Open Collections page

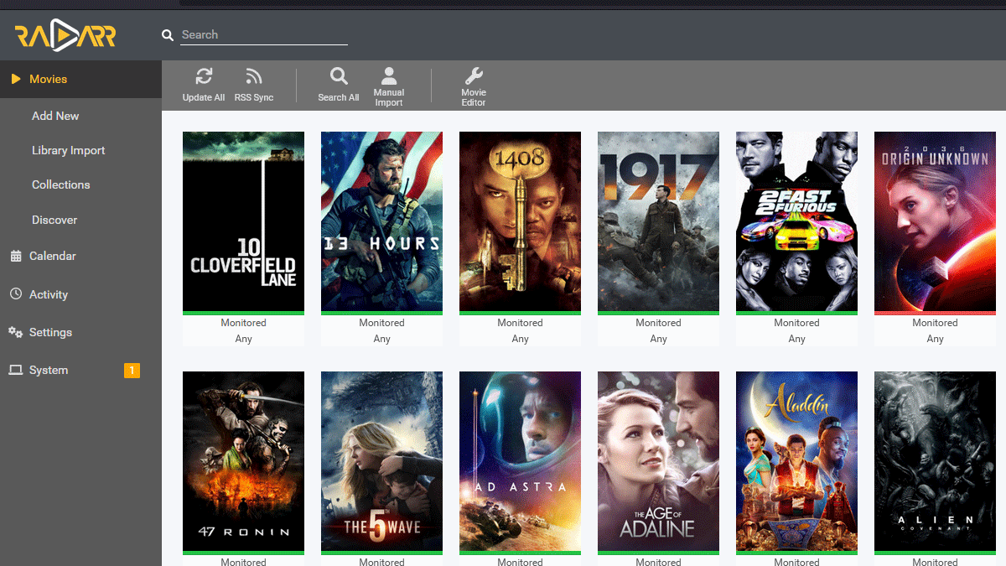click(60, 184)
